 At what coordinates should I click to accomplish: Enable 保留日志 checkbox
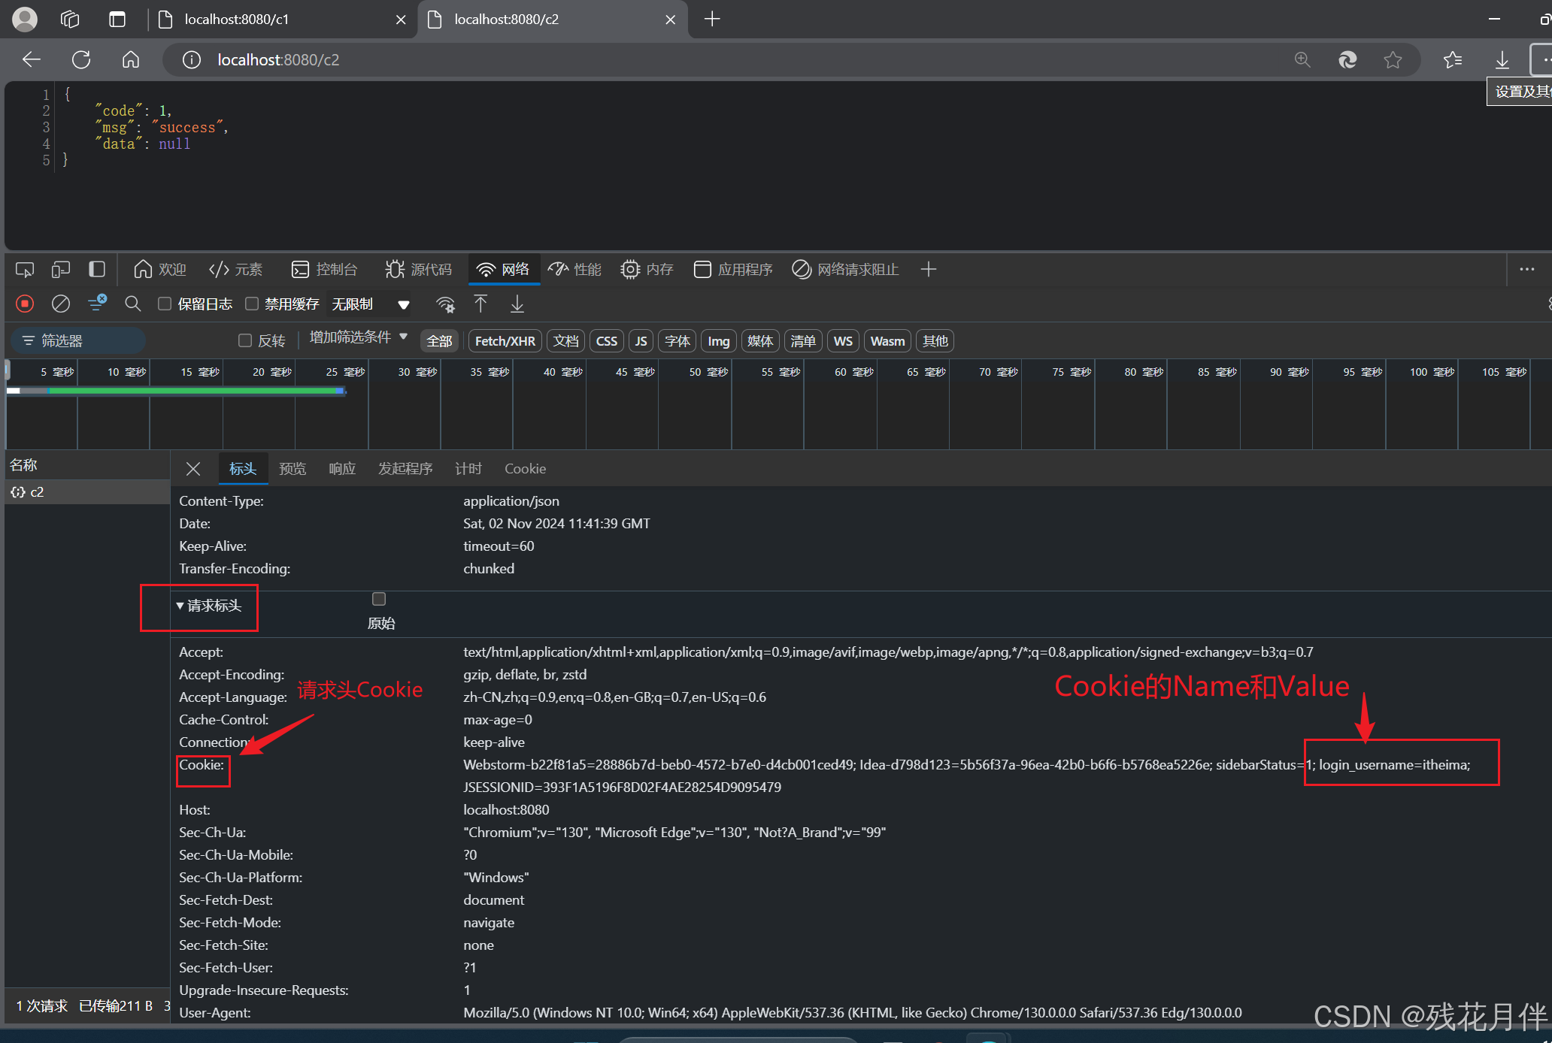coord(165,304)
